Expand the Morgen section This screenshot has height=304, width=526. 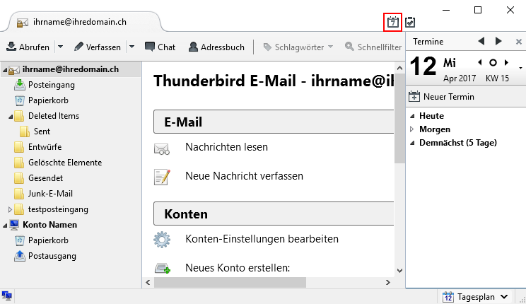click(x=412, y=129)
